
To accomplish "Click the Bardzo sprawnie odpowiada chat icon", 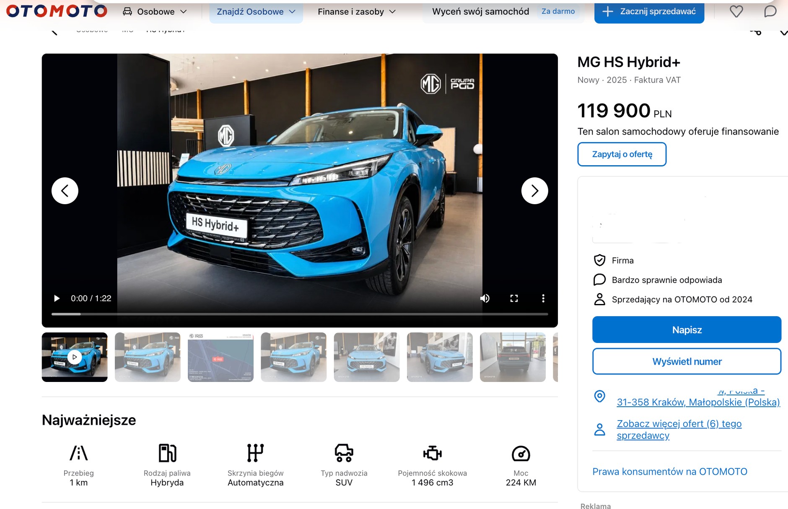I will (600, 280).
